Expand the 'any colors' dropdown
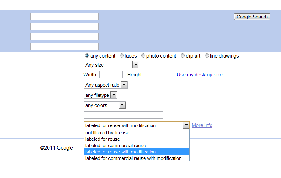 click(x=105, y=105)
